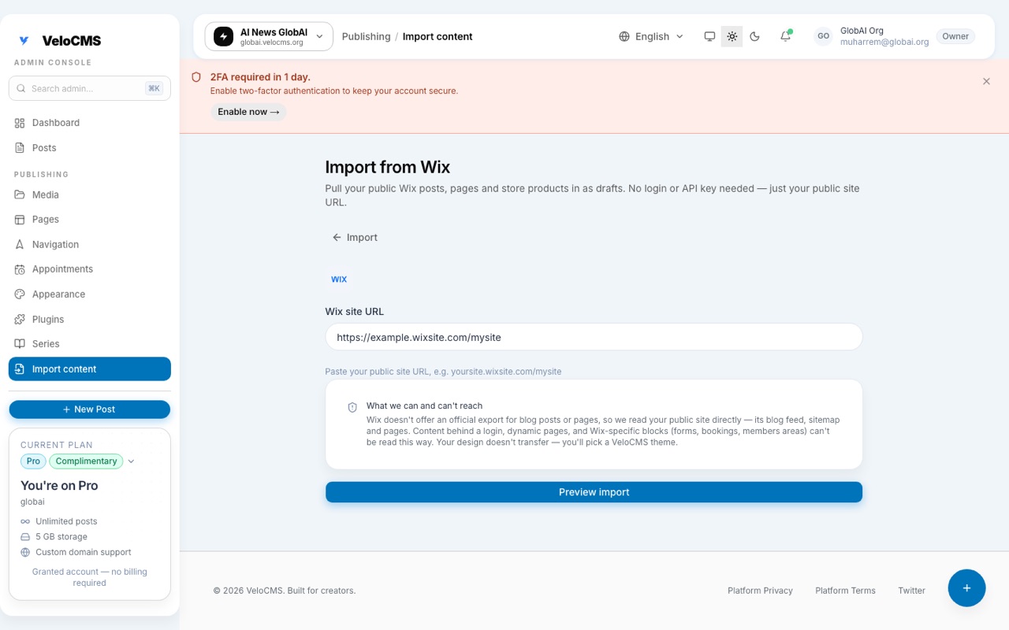Viewport: 1009px width, 630px height.
Task: Click the Unlimited posts infinity icon
Action: (x=25, y=521)
